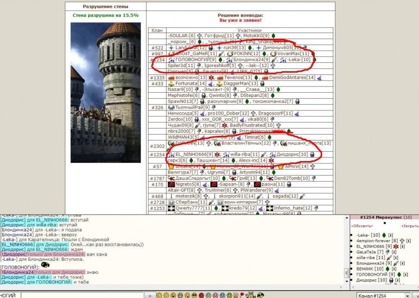Viewport: 419px width, 298px height.
Task: Click the scorpion clan badge before ДашаСледопыт[10]
Action: click(x=171, y=178)
